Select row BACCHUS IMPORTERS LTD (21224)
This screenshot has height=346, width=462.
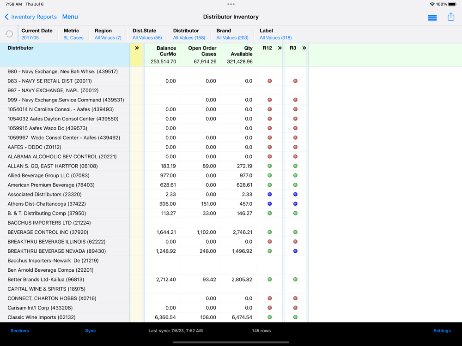(x=65, y=223)
